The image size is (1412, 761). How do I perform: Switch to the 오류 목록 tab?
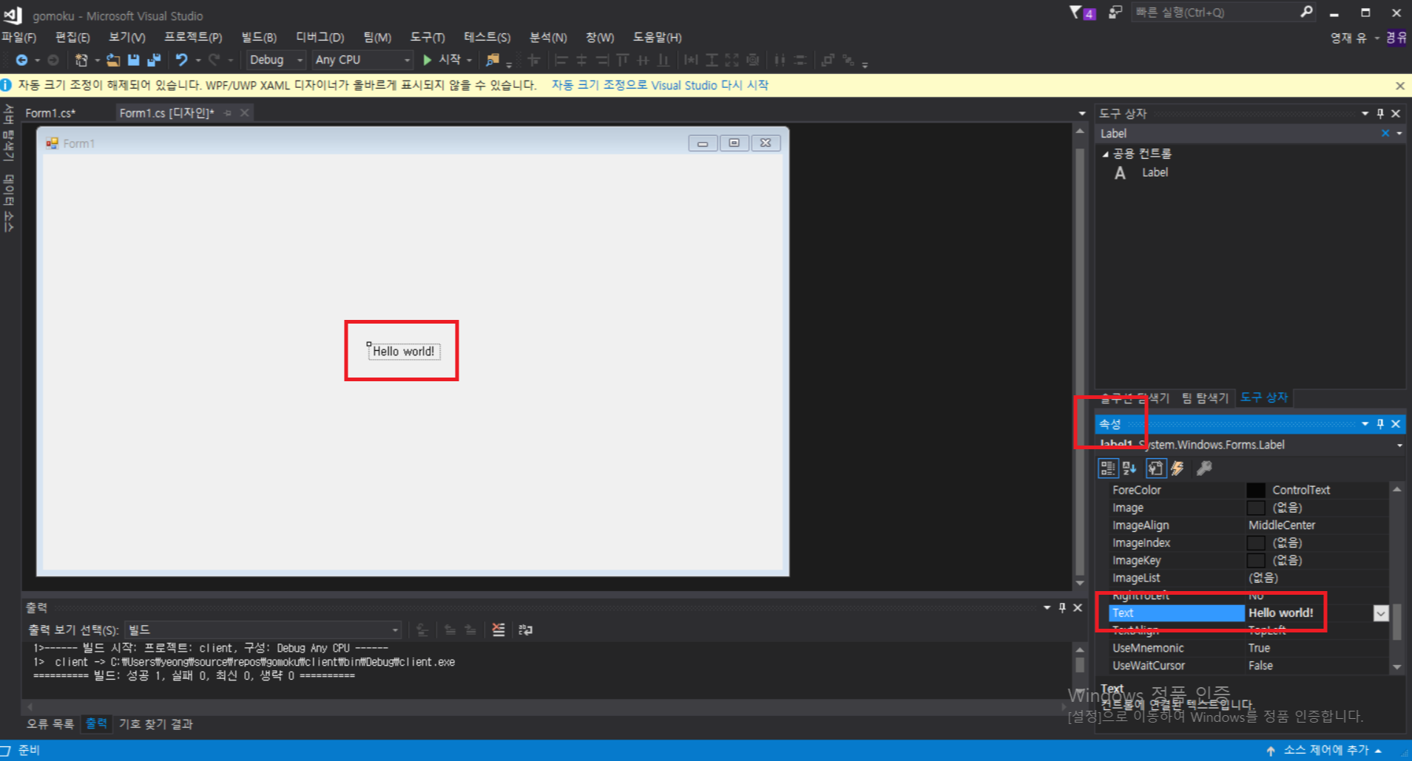(x=50, y=724)
